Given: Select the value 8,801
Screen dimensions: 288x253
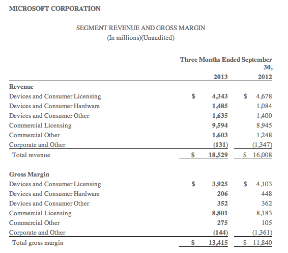Looking at the screenshot, I should pyautogui.click(x=220, y=213).
